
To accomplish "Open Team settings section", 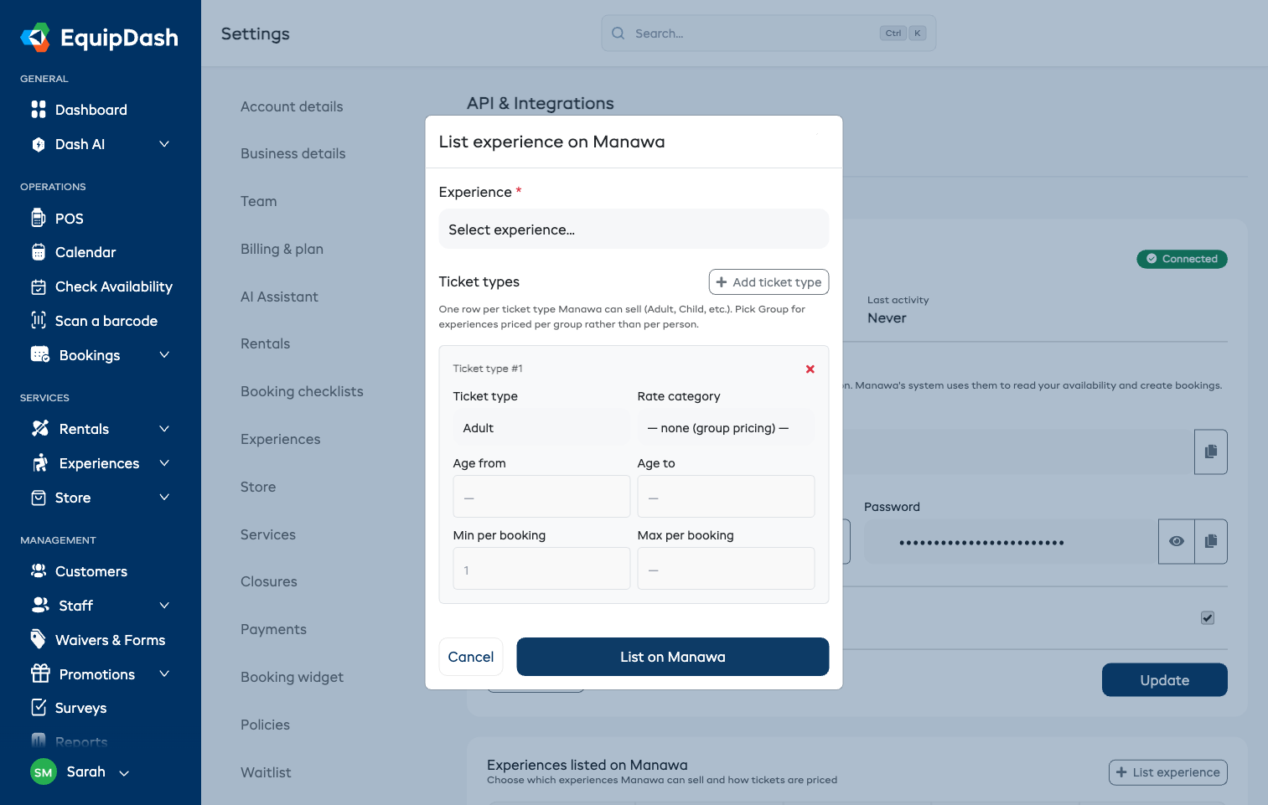I will 259,201.
